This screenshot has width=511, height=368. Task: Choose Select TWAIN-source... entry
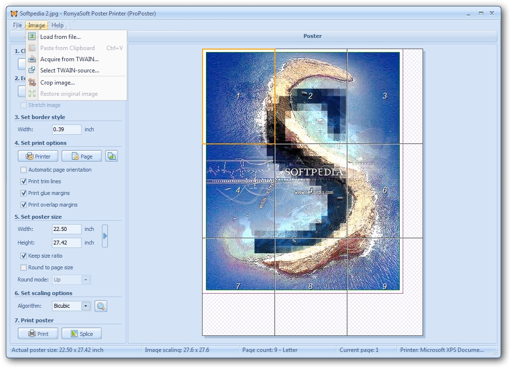coord(76,70)
